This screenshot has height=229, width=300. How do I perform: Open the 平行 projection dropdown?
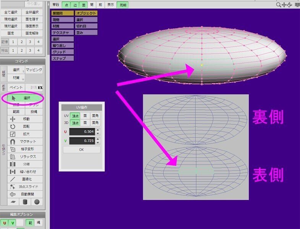[x=56, y=5]
